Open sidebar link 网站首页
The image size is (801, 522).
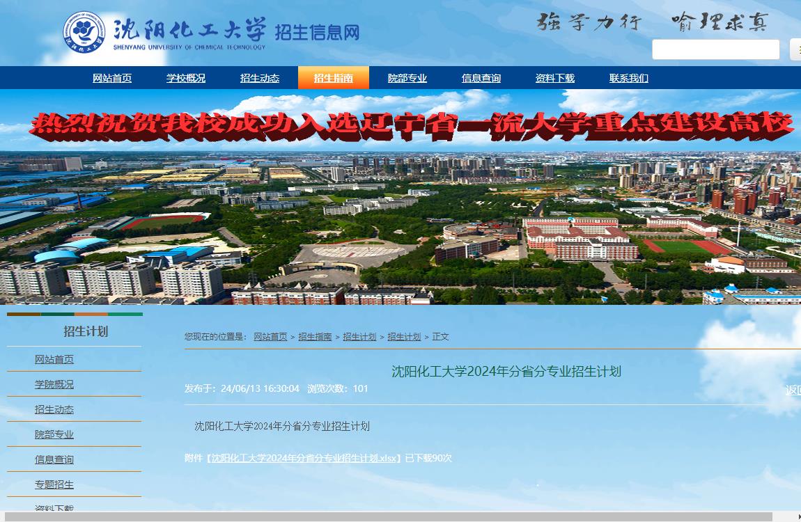(x=54, y=359)
